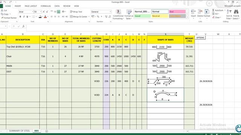Undo with the Quick Access arrow
The image size is (241, 135).
(5, 2)
